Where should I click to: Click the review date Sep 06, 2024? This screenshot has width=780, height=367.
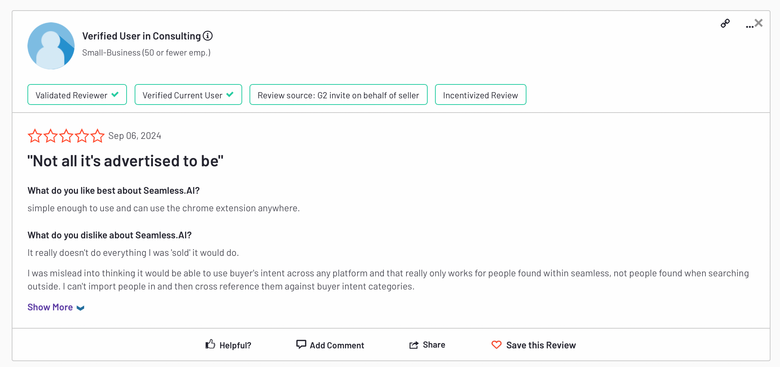pos(135,136)
